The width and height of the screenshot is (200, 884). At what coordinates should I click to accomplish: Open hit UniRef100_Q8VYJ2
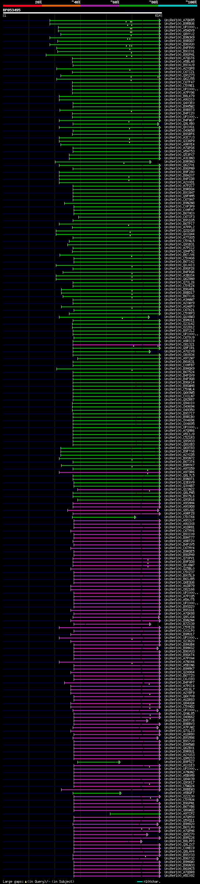179,34
